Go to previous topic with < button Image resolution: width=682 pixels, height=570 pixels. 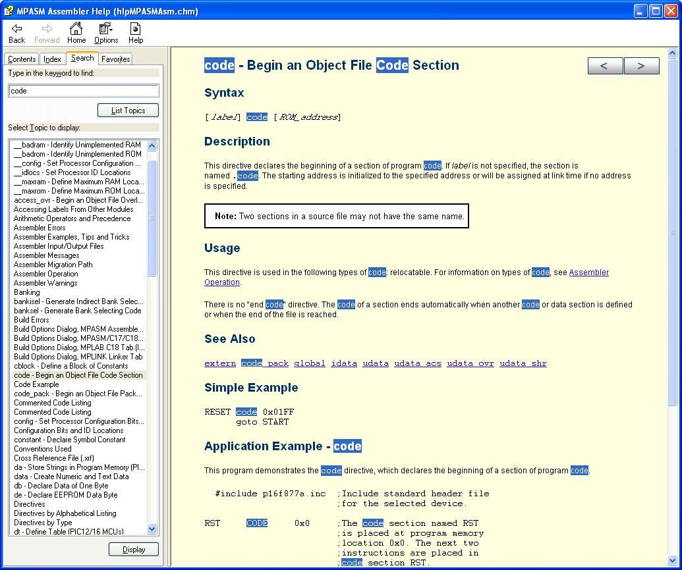(x=605, y=66)
